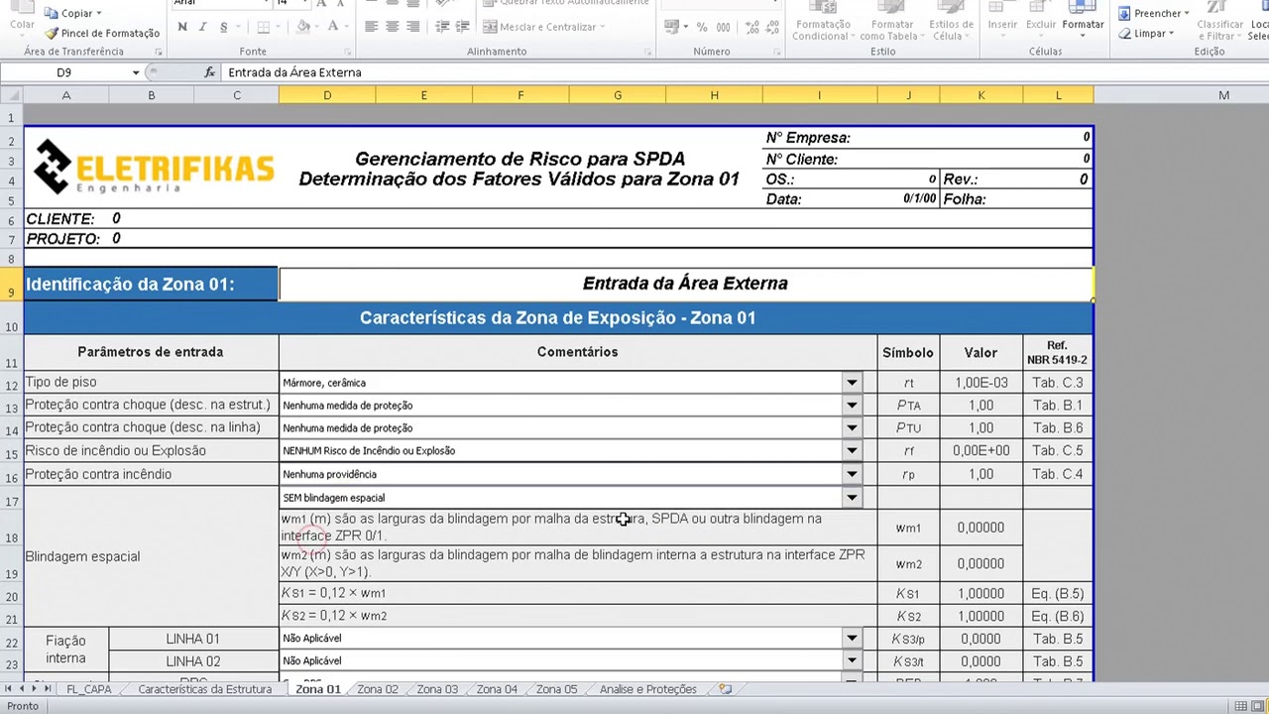
Task: Increase indent
Action: coord(463,27)
